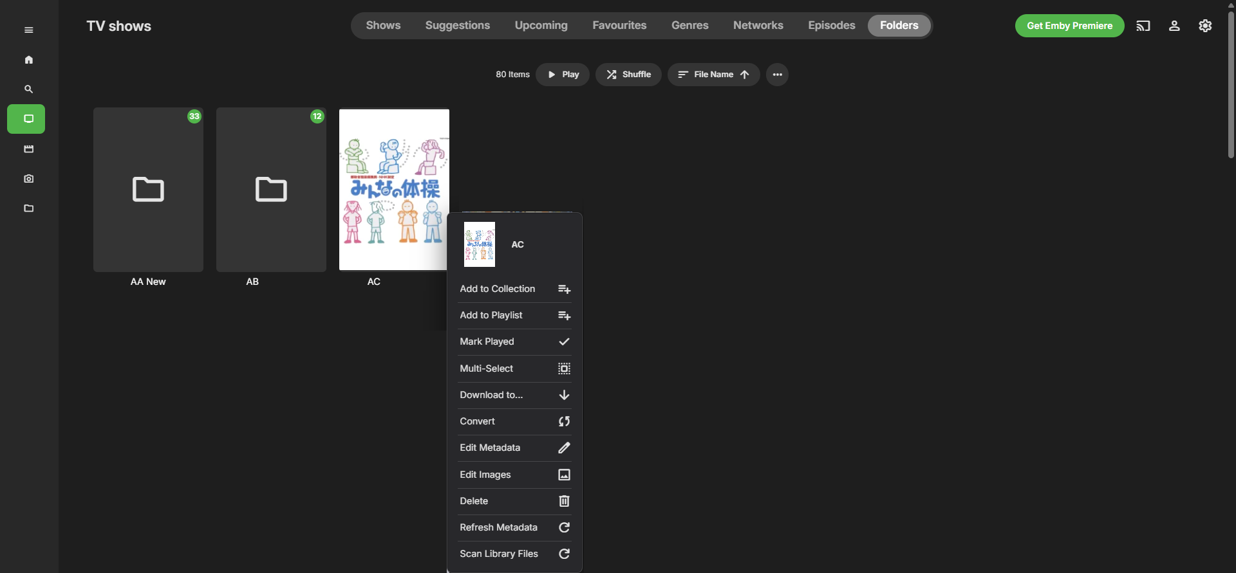
Task: Click the Play button
Action: 563,75
